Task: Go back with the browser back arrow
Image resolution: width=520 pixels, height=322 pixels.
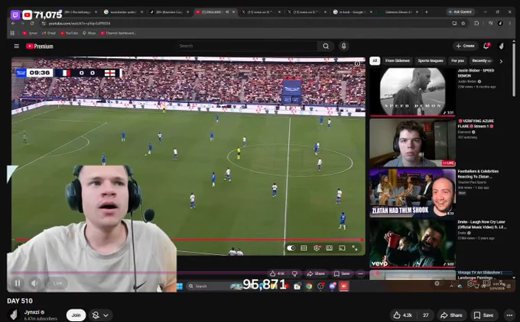Action: (x=13, y=24)
